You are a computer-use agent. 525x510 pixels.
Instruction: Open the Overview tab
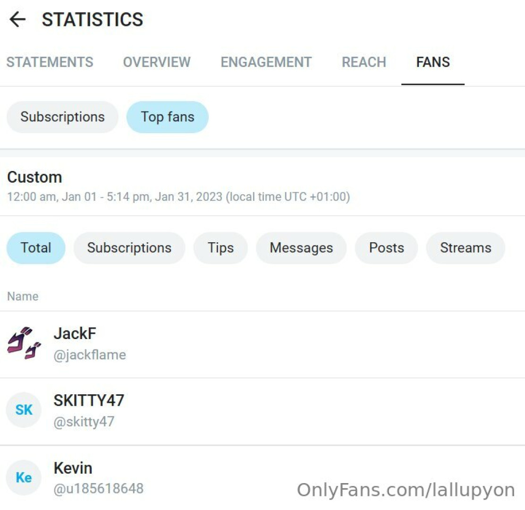point(157,62)
